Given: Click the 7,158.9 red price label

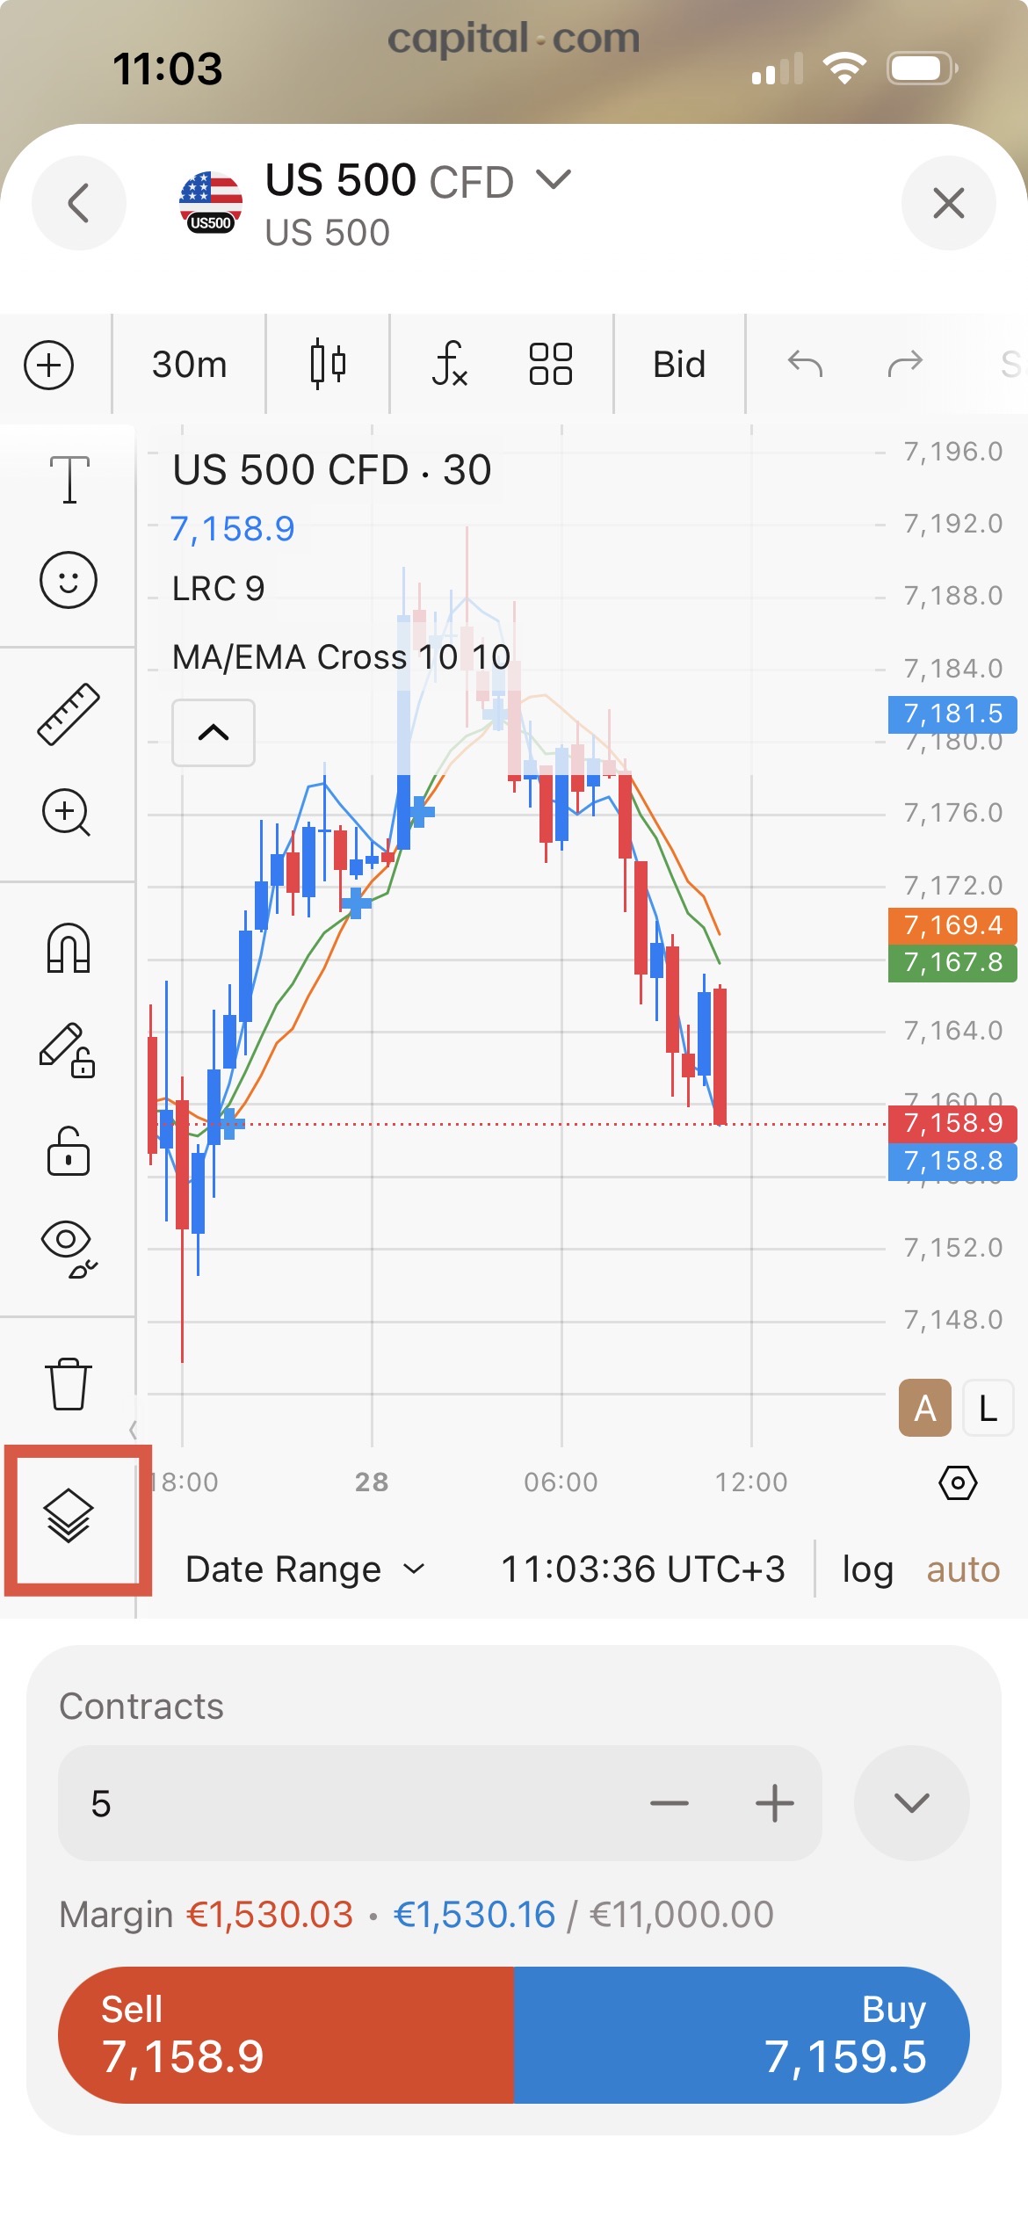Looking at the screenshot, I should (x=952, y=1123).
